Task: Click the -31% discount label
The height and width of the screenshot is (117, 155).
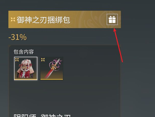Action: 18,37
